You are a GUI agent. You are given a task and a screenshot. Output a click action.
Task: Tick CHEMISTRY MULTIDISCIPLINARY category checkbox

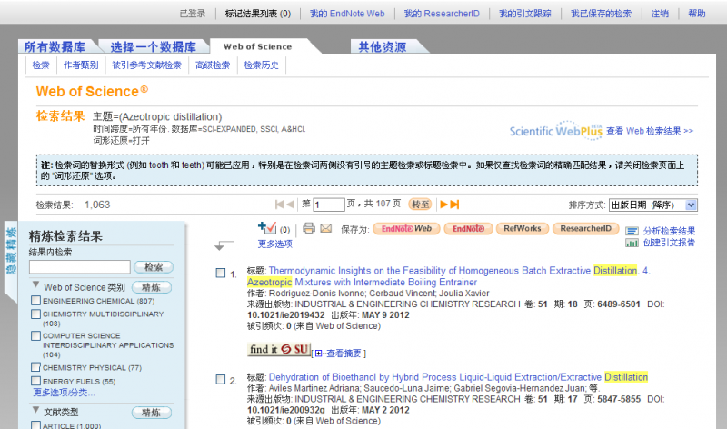[x=35, y=314]
